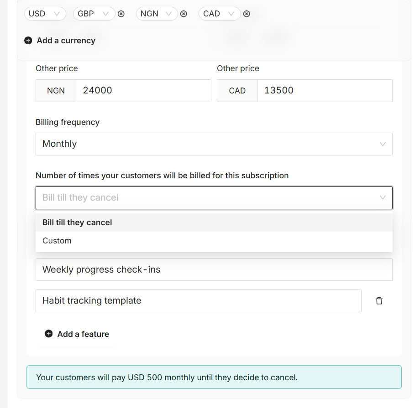Image resolution: width=420 pixels, height=408 pixels.
Task: Click the Other price label above CAD
Action: coord(238,68)
